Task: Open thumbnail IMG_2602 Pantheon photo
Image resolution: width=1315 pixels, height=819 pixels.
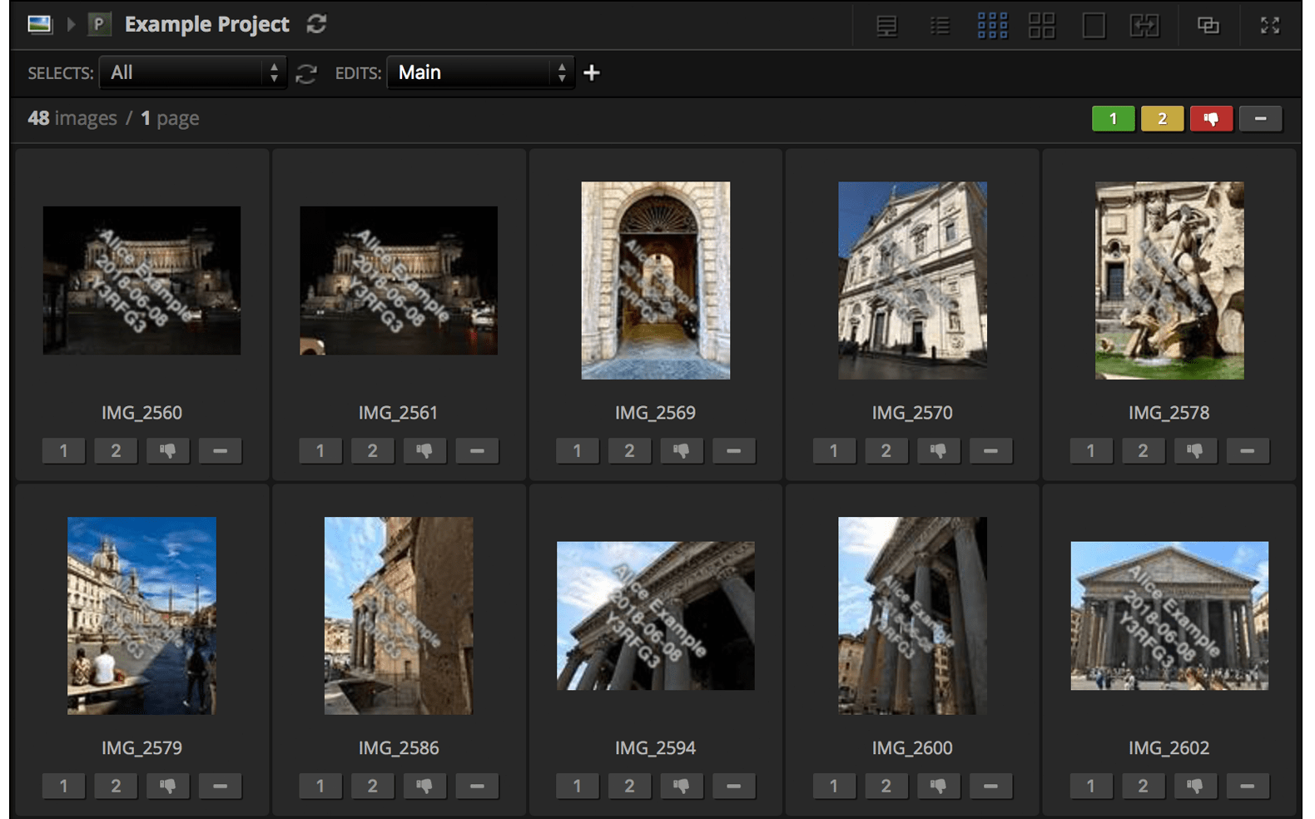Action: click(x=1169, y=616)
